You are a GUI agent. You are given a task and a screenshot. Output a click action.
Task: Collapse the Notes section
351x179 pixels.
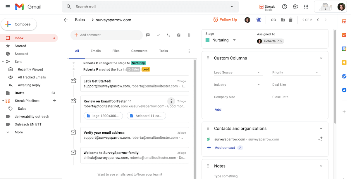pyautogui.click(x=321, y=166)
